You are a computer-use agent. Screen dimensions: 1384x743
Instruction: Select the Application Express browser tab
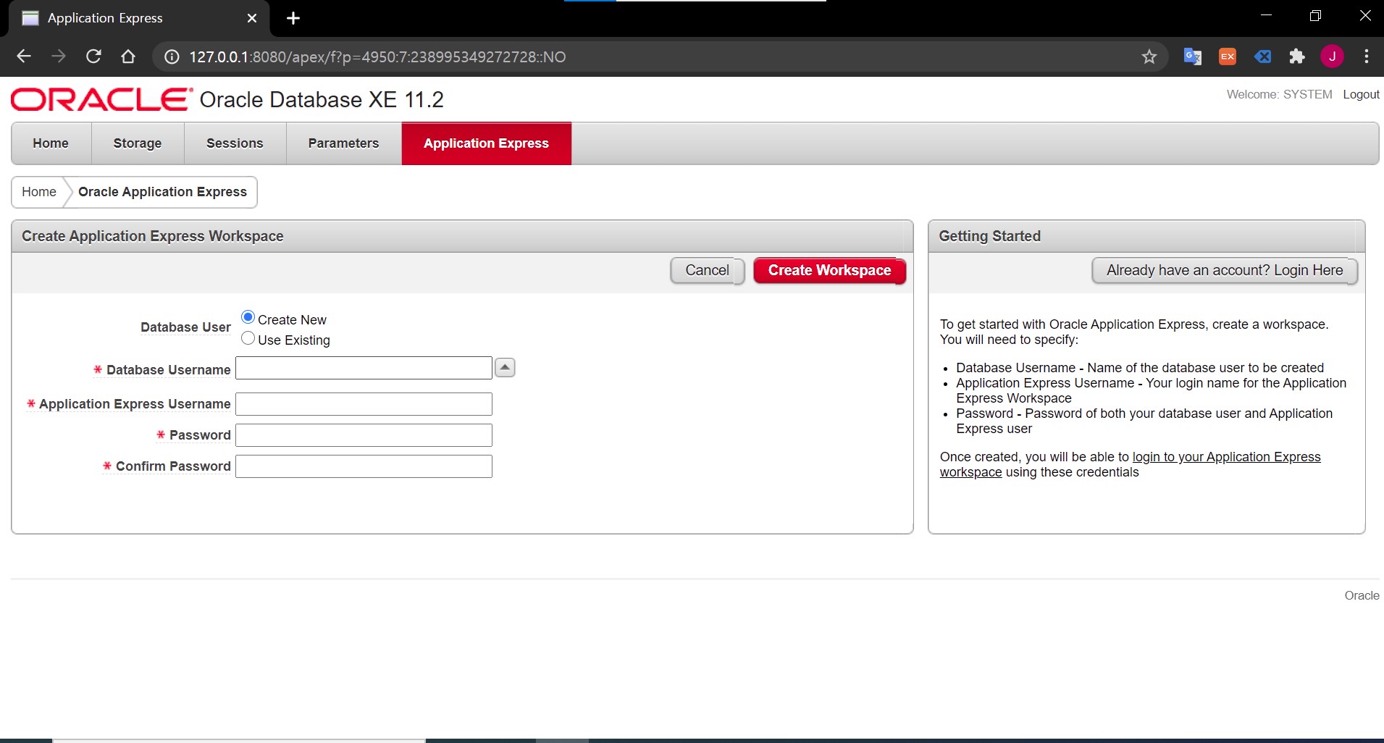click(x=139, y=18)
